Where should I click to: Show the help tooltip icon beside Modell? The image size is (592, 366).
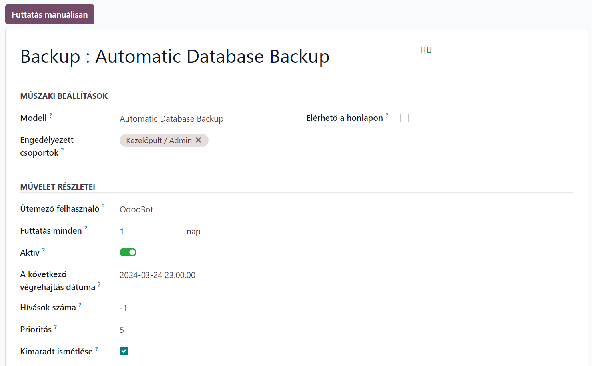tap(51, 115)
